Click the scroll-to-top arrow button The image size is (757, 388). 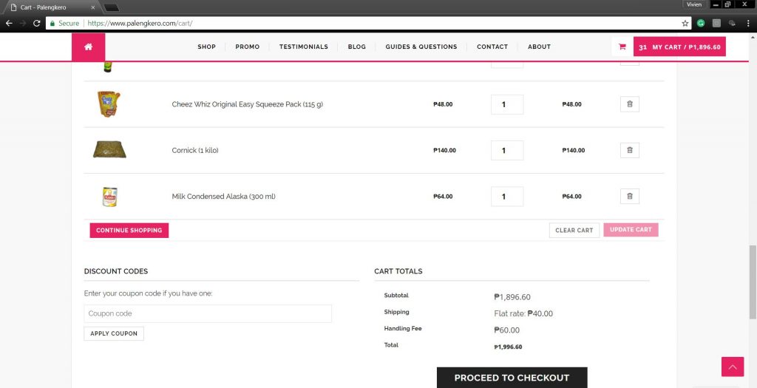[732, 367]
